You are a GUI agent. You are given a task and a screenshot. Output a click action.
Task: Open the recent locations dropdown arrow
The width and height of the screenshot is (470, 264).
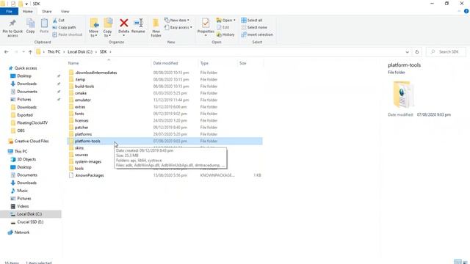(23, 52)
